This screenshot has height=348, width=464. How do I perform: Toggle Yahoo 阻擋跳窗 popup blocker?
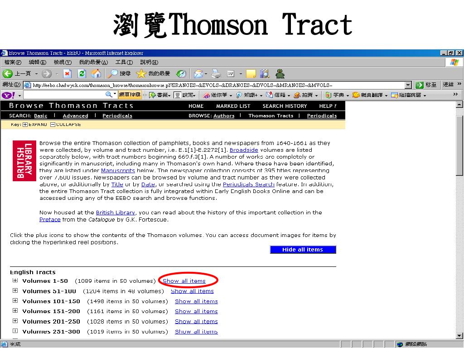coord(408,95)
